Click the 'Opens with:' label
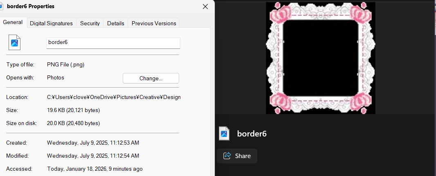Viewport: 436px width, 176px height. tap(20, 77)
